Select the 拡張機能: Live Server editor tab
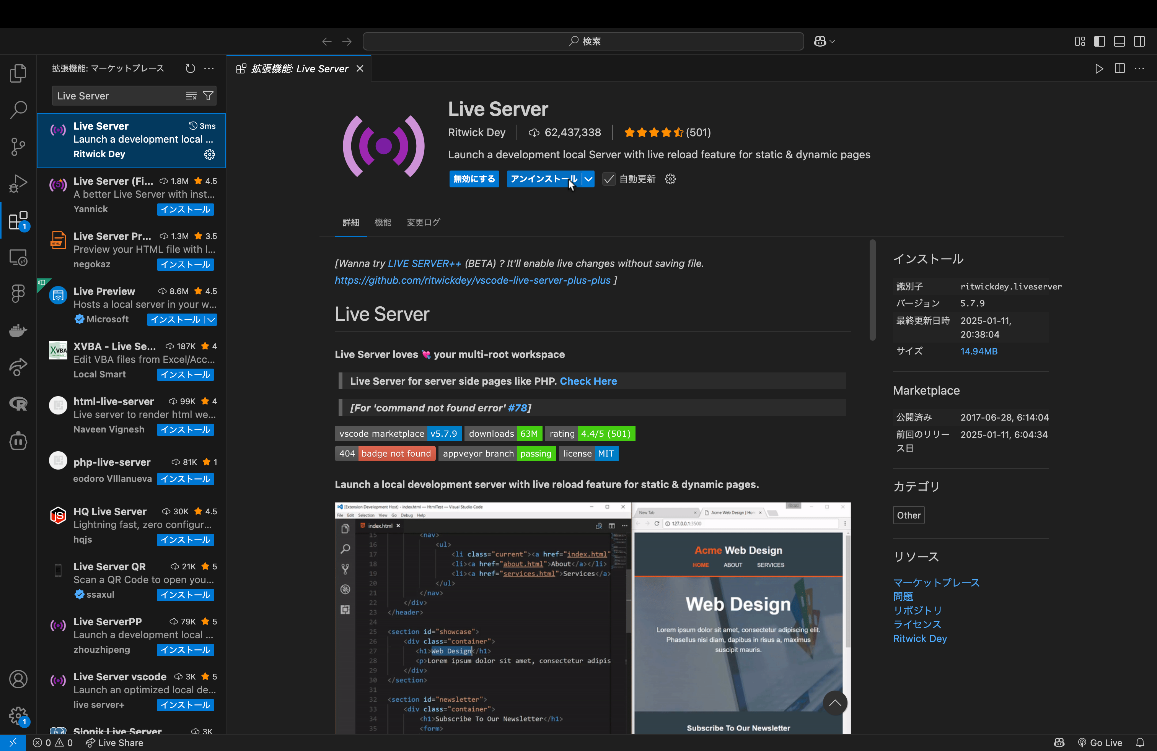The image size is (1157, 751). 299,68
